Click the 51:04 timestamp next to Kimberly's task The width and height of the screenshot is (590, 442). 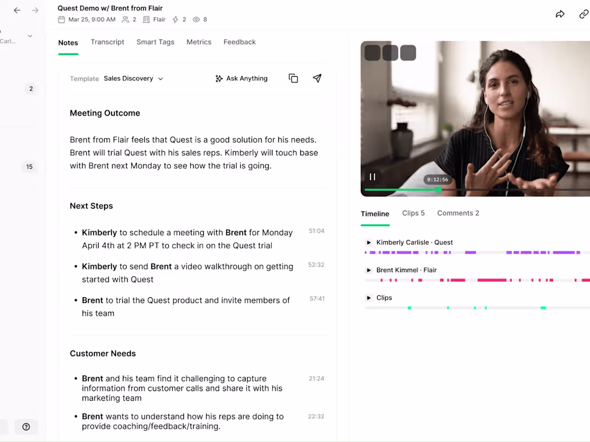tap(316, 231)
